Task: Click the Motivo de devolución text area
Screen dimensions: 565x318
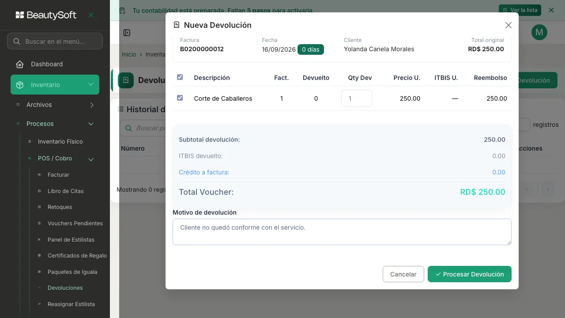Action: [342, 232]
